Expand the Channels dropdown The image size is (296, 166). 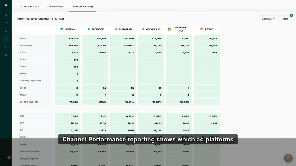tap(268, 19)
